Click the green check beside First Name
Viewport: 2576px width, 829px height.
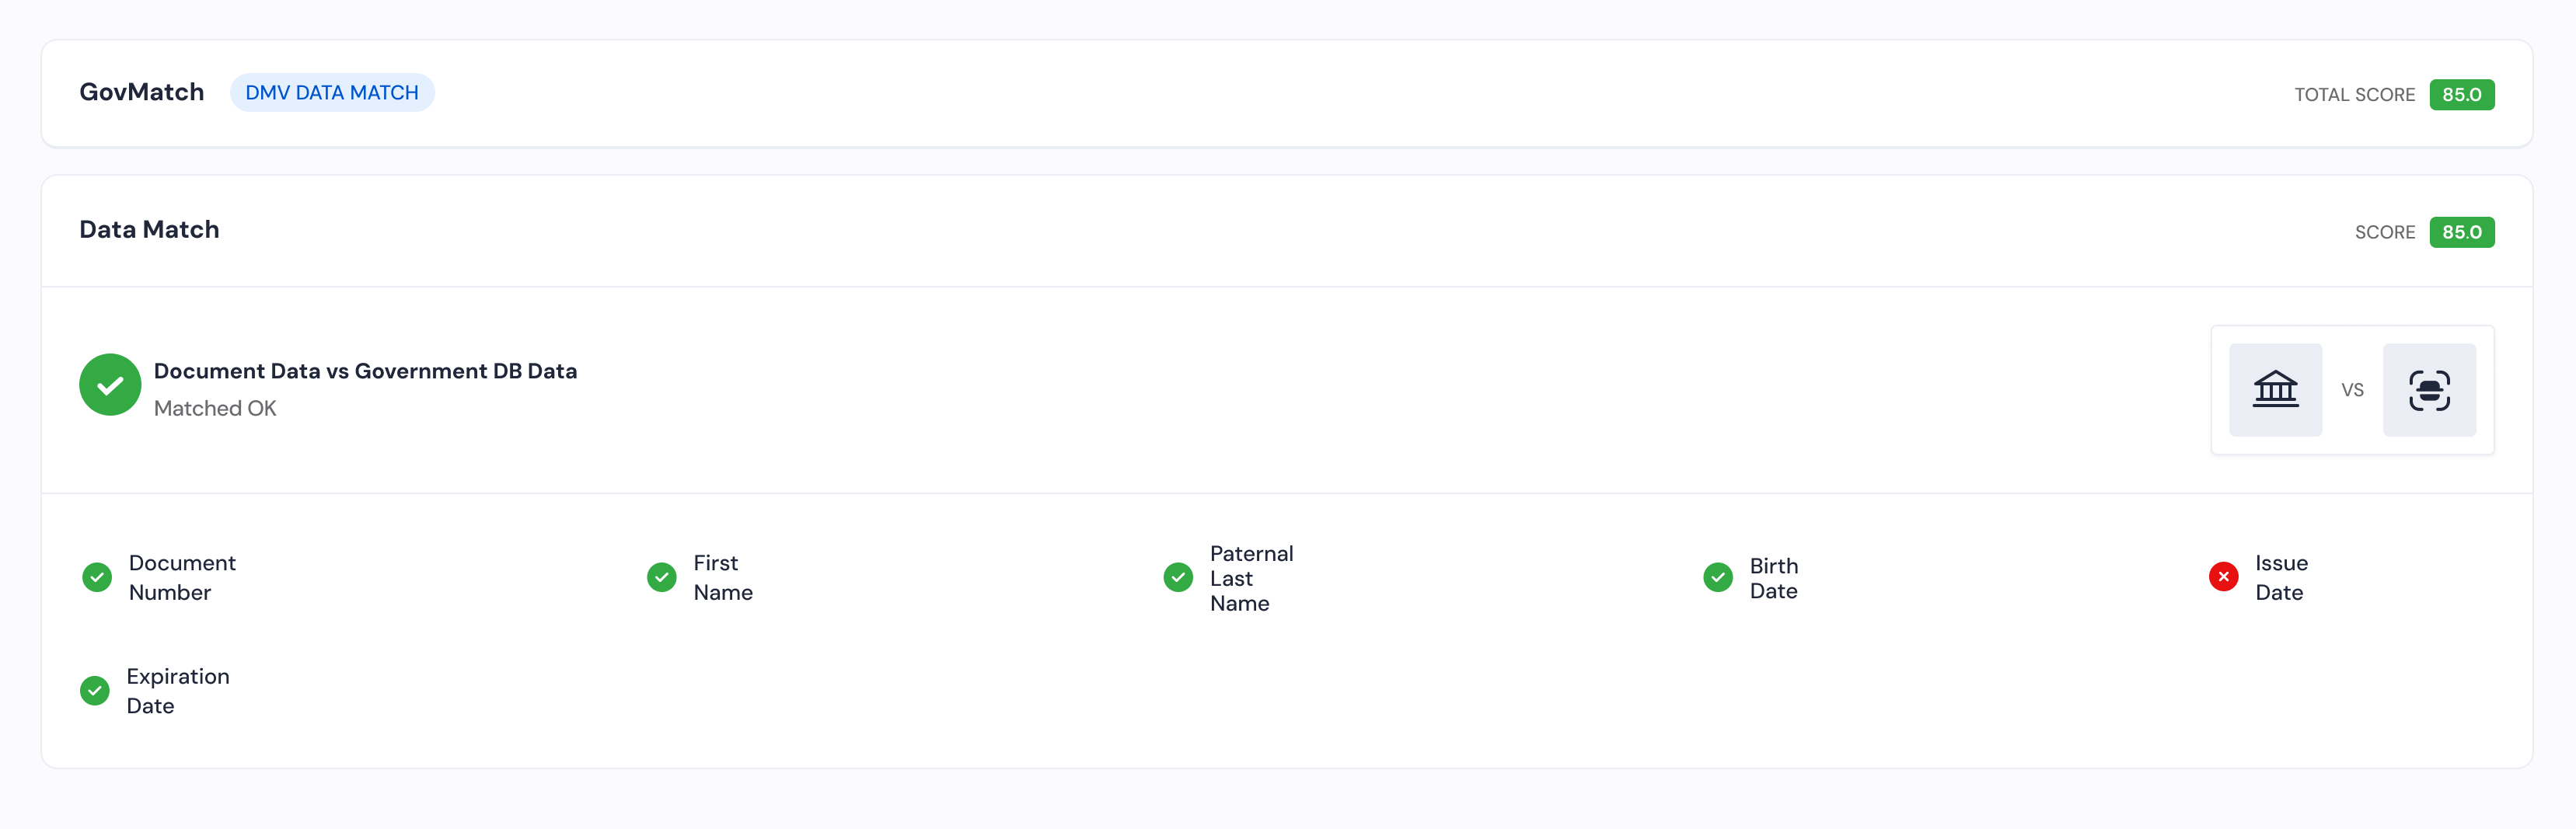[x=662, y=577]
